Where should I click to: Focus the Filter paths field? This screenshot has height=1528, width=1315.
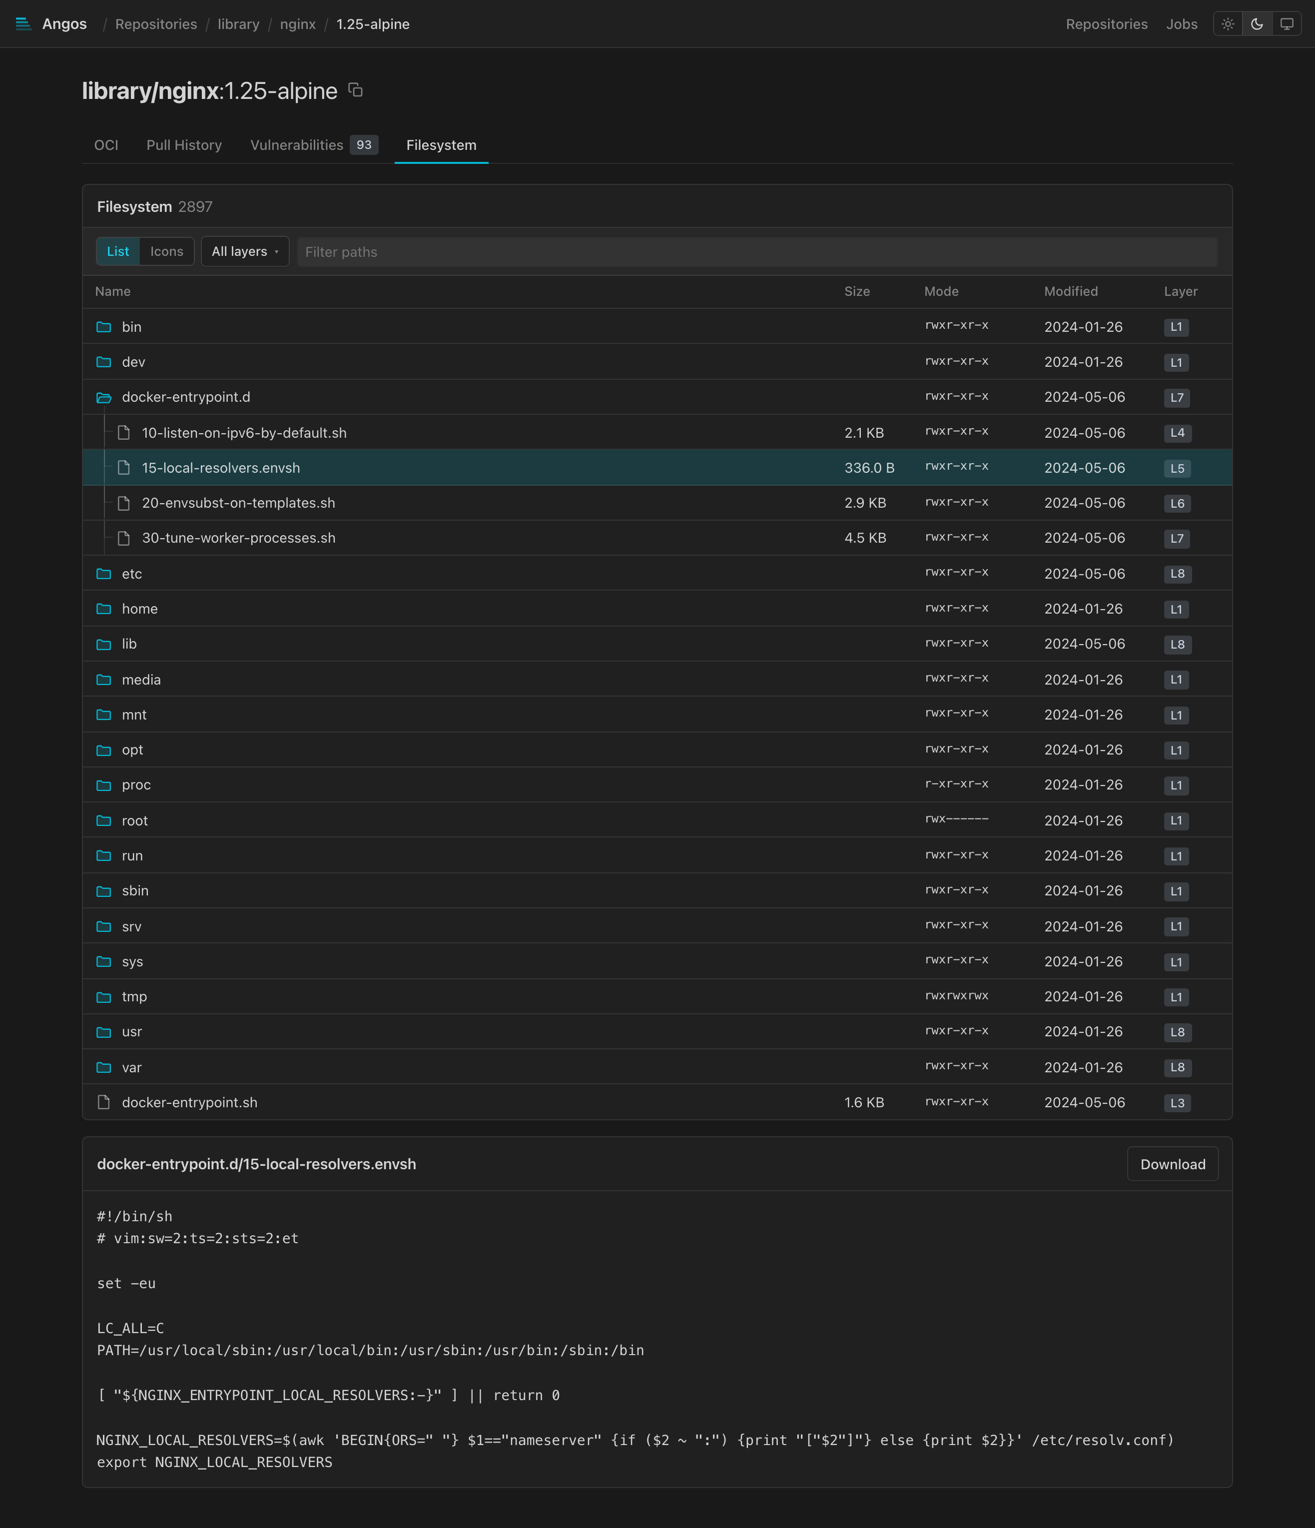coord(757,252)
